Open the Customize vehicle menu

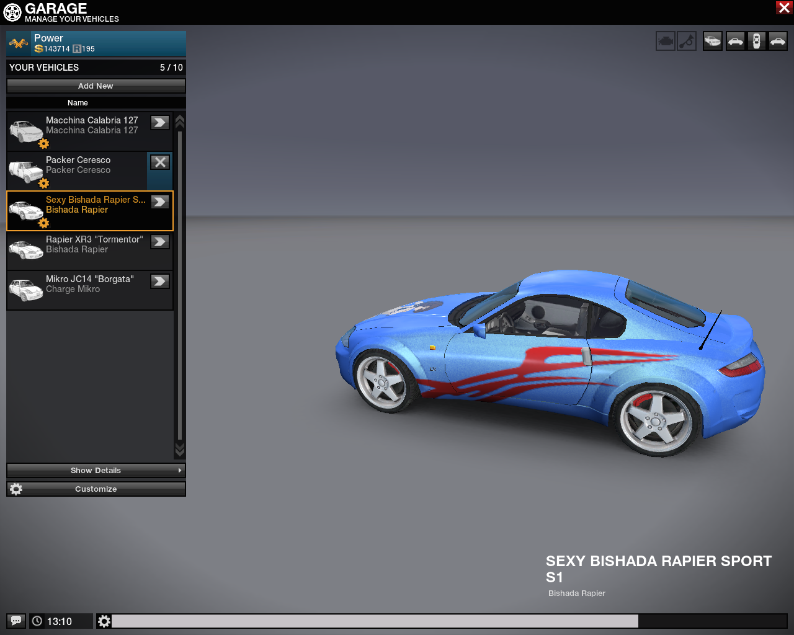click(x=96, y=489)
